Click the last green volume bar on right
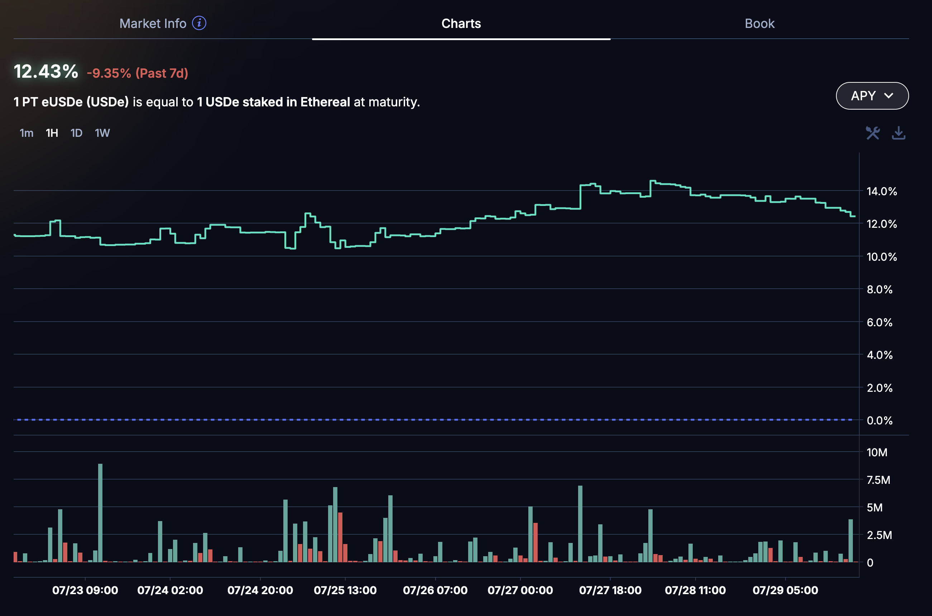The width and height of the screenshot is (932, 616). pyautogui.click(x=850, y=540)
